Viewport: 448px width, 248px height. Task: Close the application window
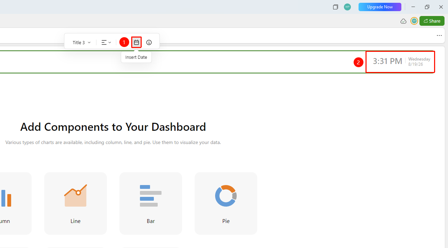(441, 7)
